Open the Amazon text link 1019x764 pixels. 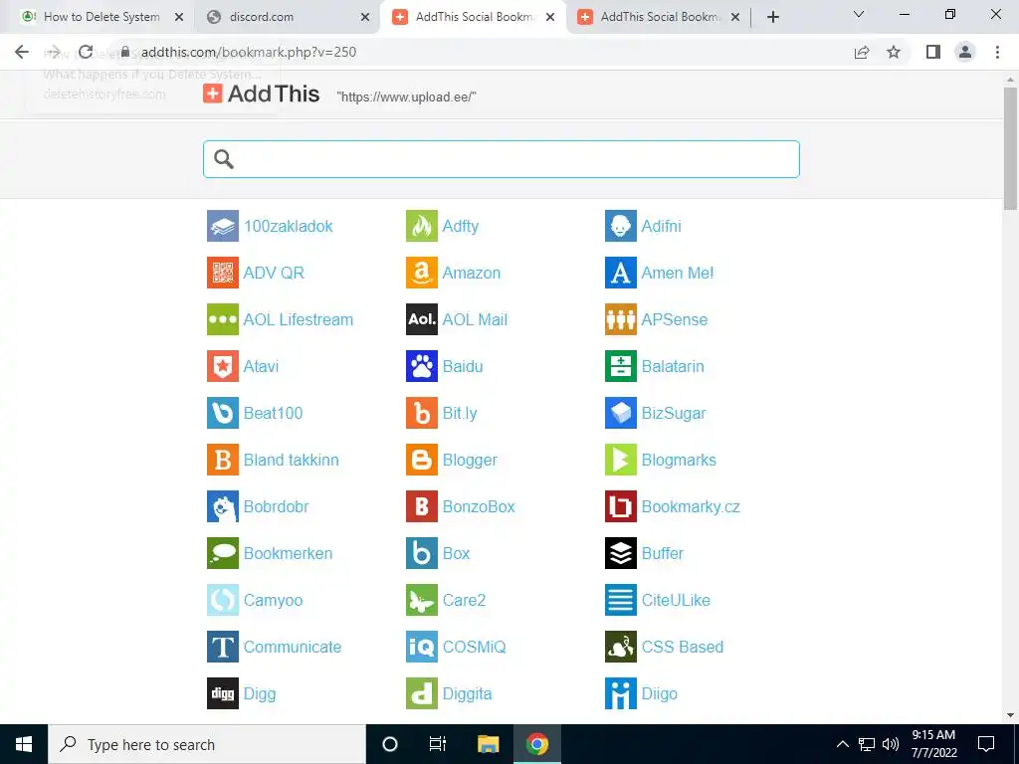(471, 273)
